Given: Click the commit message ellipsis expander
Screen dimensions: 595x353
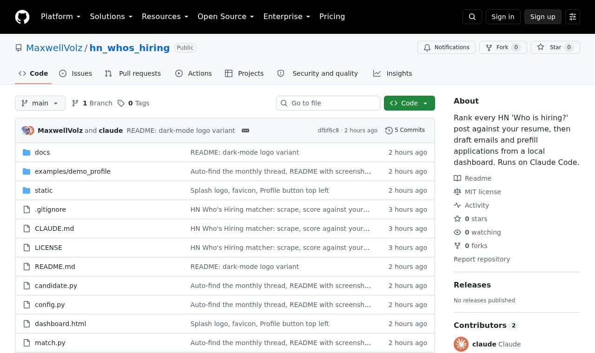Looking at the screenshot, I should [245, 131].
